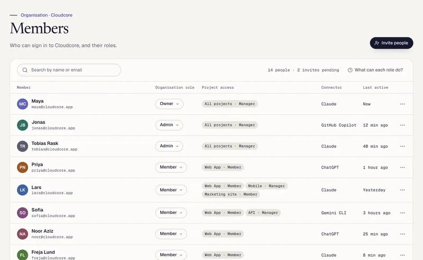Click the SO avatar for Sofia

point(22,213)
